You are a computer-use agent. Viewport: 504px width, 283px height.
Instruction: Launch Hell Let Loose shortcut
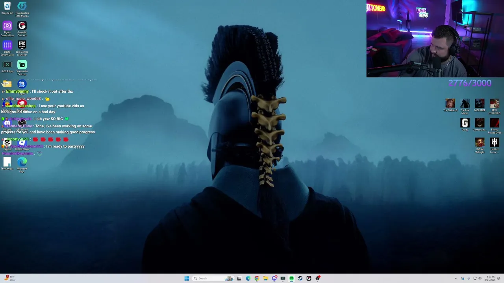click(x=495, y=145)
